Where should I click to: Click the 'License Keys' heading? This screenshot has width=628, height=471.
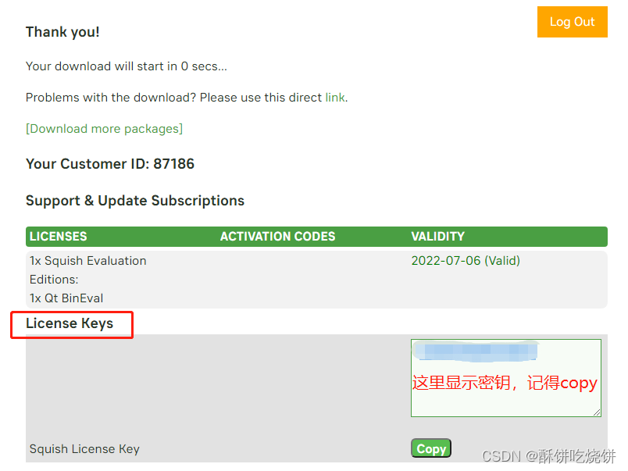[x=70, y=323]
